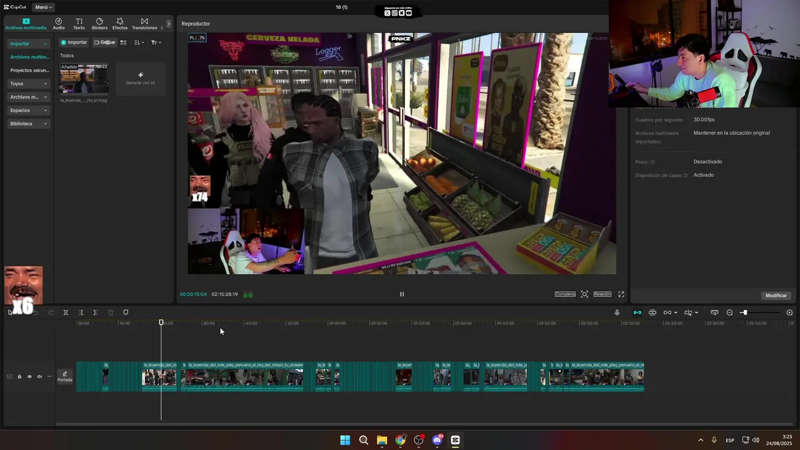
Task: Open taskbar Search
Action: coord(364,440)
